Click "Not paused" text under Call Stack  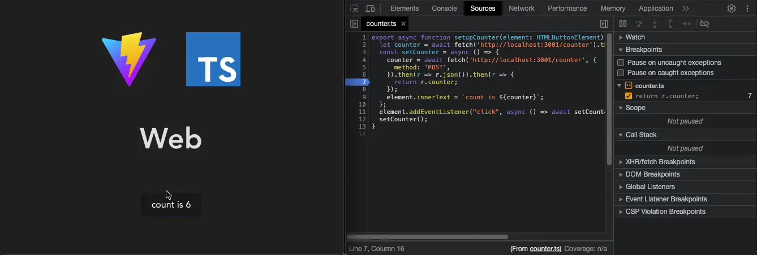[x=685, y=148]
